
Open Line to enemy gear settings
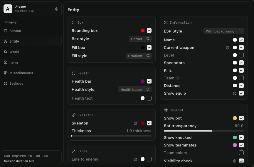(x=135, y=159)
